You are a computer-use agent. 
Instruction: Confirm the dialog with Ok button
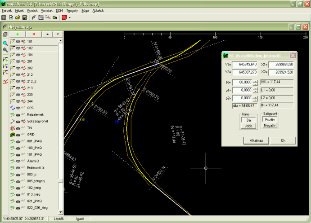tap(283, 140)
